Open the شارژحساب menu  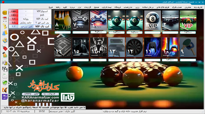(x=128, y=7)
